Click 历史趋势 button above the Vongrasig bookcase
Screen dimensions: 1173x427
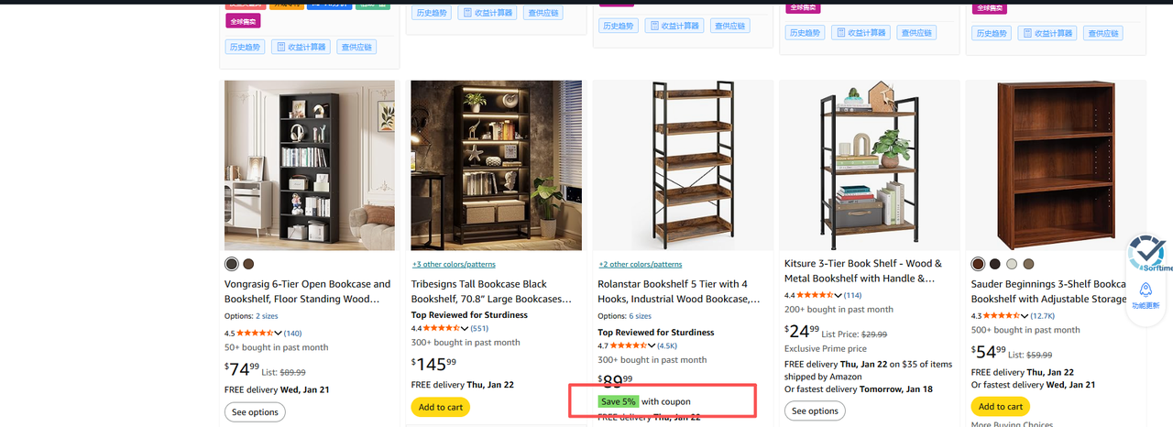[245, 47]
